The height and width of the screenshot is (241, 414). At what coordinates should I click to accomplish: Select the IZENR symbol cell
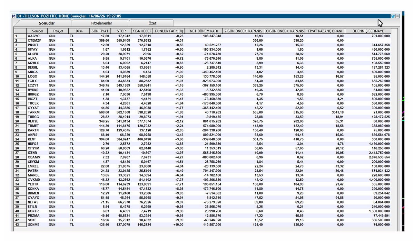tap(37, 153)
